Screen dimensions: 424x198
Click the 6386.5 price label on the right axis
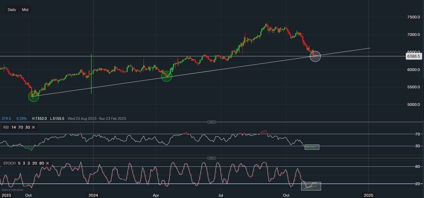click(x=414, y=56)
